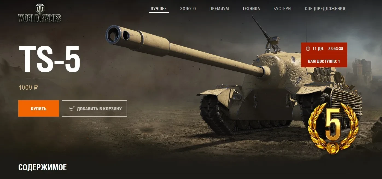
Task: Select the Бустеры tab
Action: (282, 9)
